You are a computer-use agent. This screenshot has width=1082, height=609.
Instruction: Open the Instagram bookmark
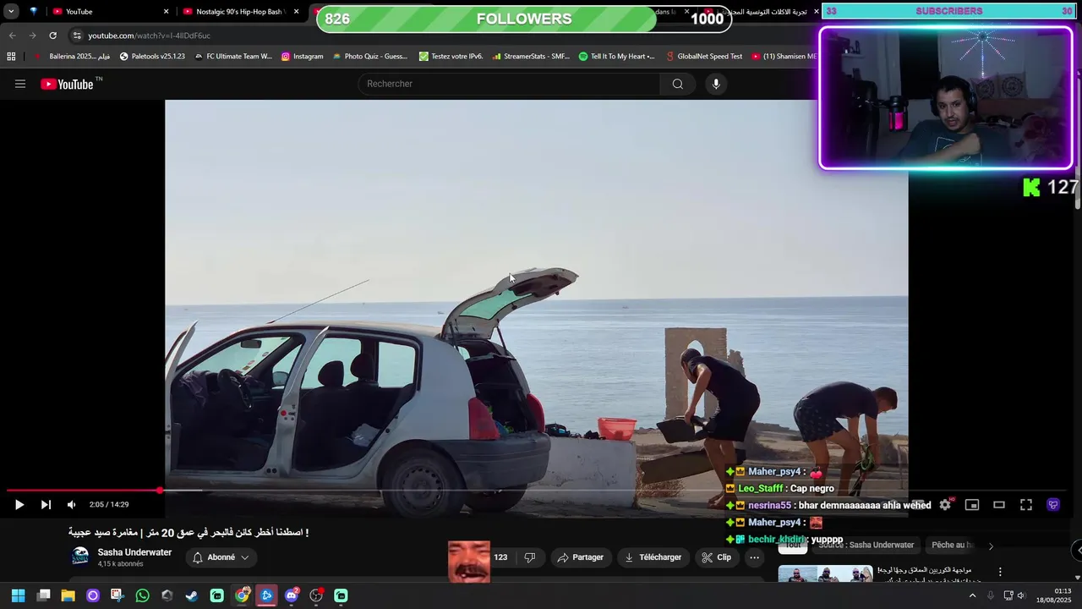[x=302, y=57]
